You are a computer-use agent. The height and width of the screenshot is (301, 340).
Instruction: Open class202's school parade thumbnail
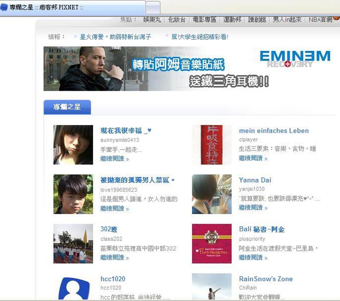pyautogui.click(x=73, y=243)
